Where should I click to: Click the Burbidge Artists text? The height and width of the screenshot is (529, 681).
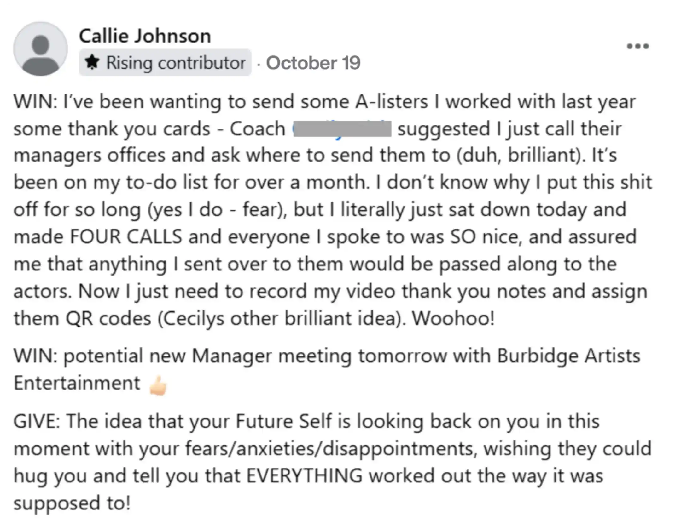(x=569, y=356)
